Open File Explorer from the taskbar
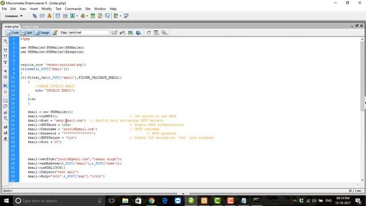 pos(125,201)
